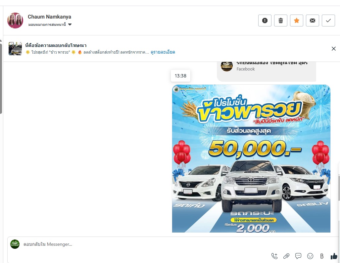340x263 pixels.
Task: Mark conversation unread with envelope icon
Action: [313, 21]
